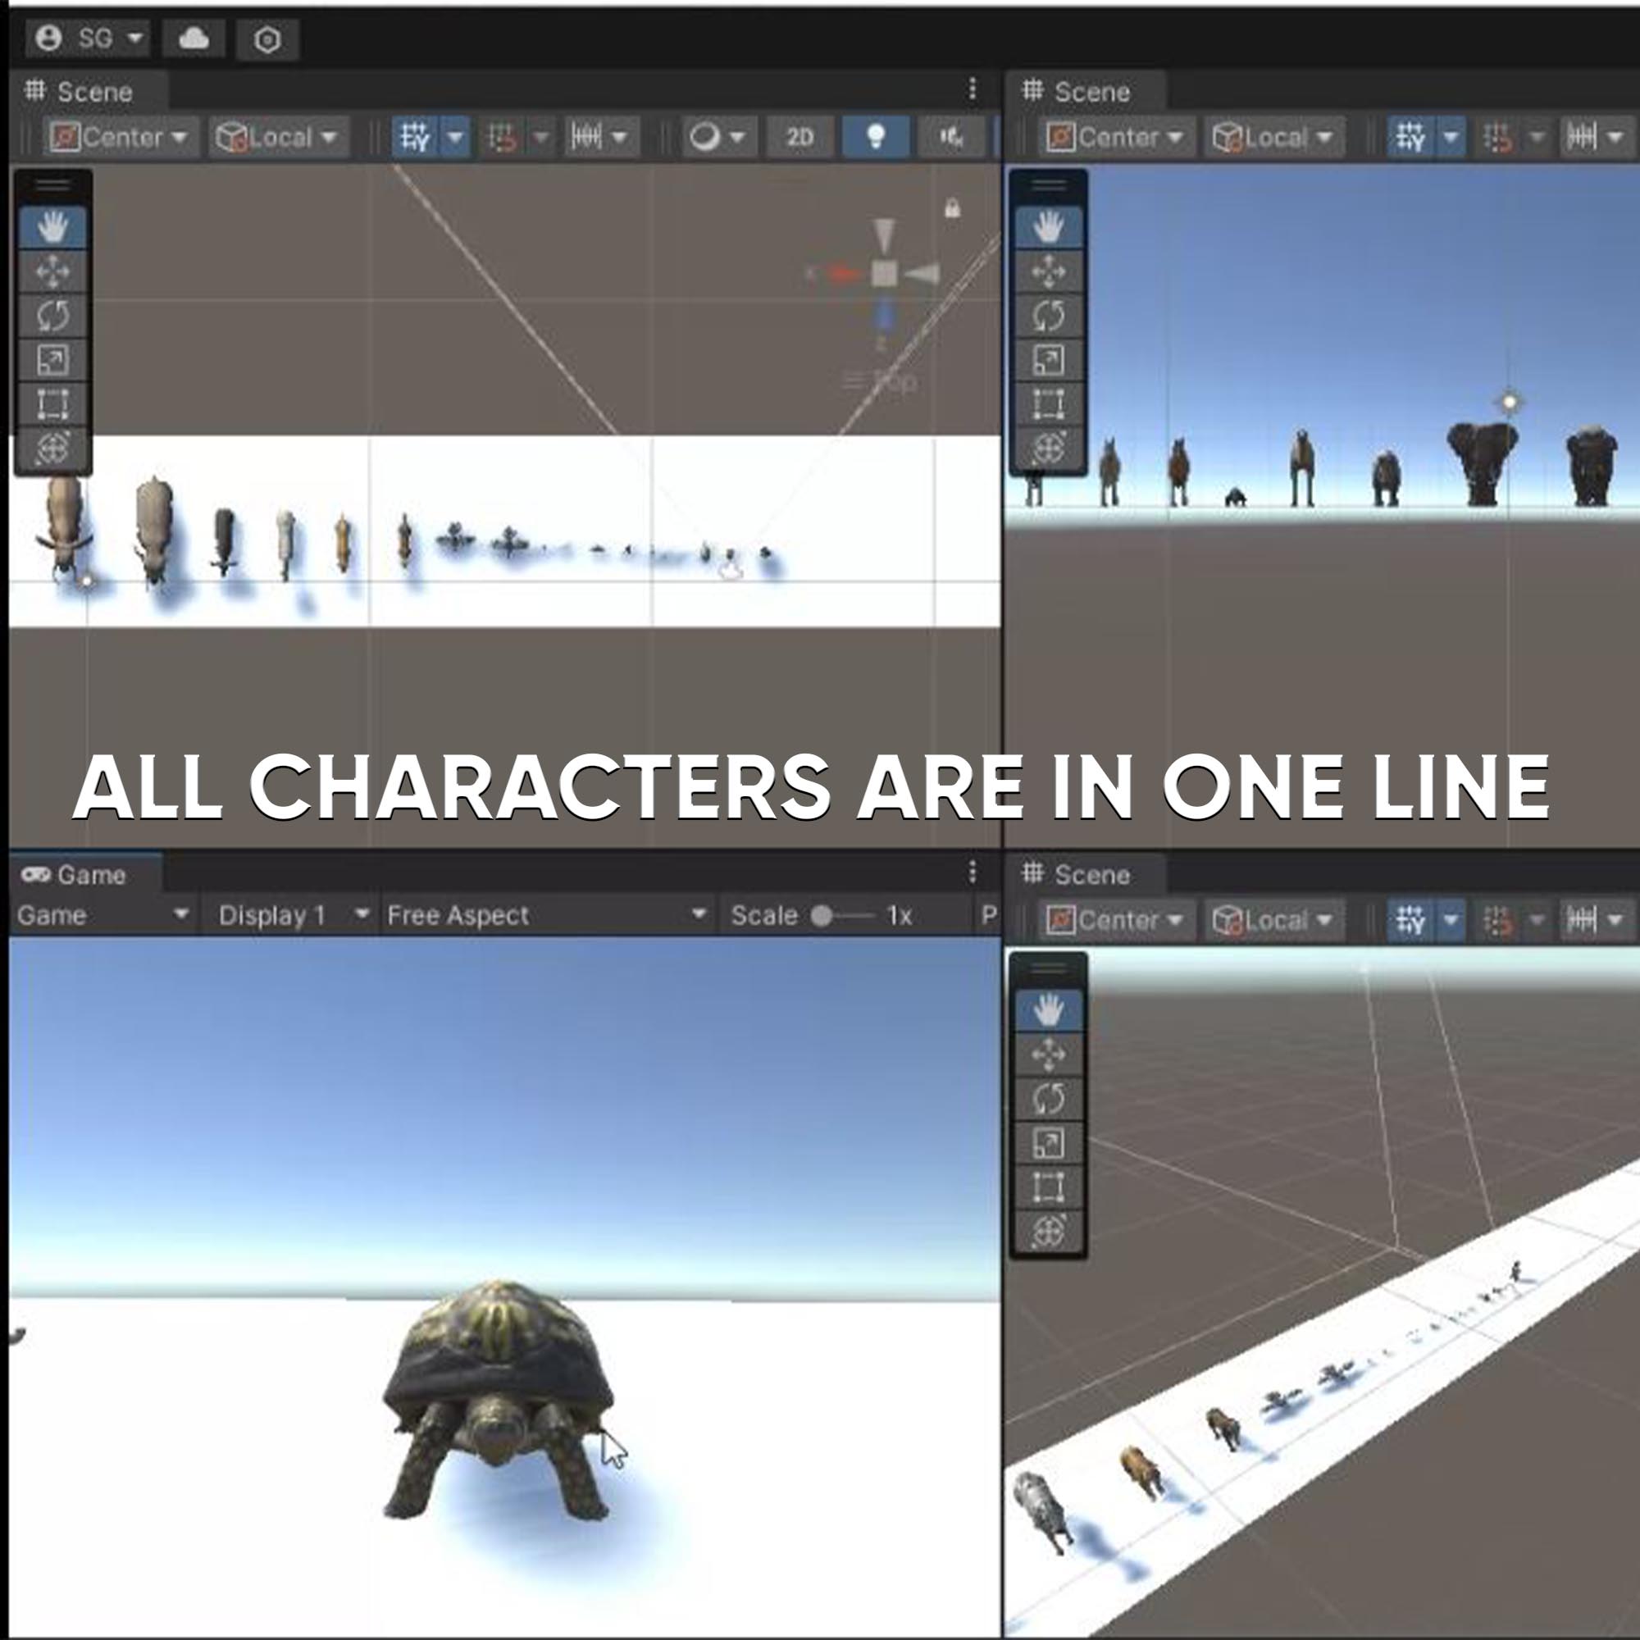Toggle grid snapping in top-right Scene view

1497,137
